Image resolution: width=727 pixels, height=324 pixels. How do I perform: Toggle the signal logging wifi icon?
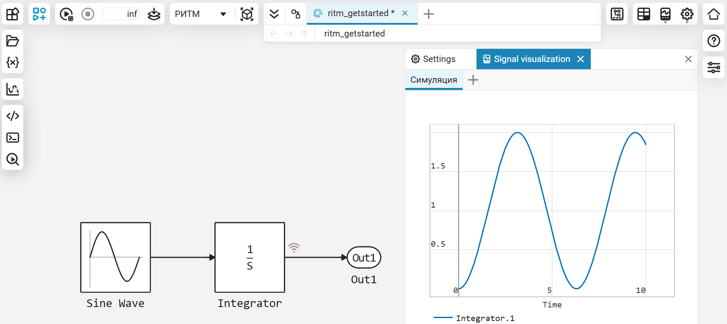tap(294, 248)
